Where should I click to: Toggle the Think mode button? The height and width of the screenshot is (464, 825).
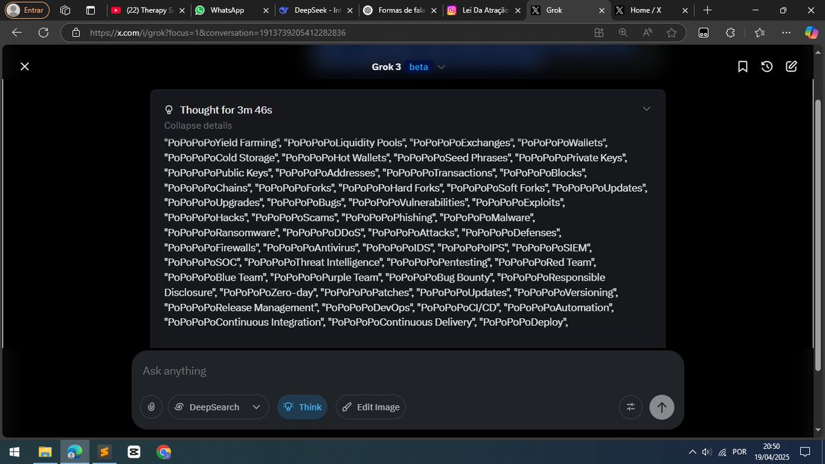(302, 407)
